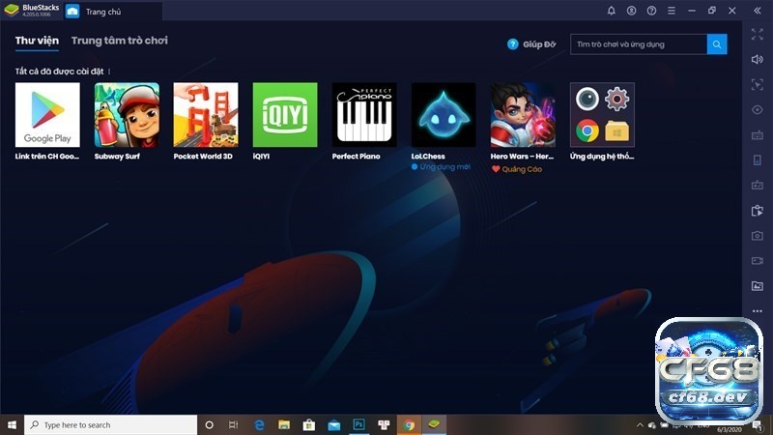Click BlueStacks icon on taskbar
The width and height of the screenshot is (773, 435).
pyautogui.click(x=434, y=424)
